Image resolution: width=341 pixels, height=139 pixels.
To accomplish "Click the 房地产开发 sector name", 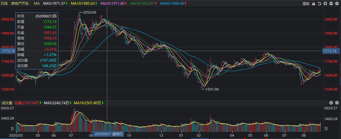I will coord(20,3).
